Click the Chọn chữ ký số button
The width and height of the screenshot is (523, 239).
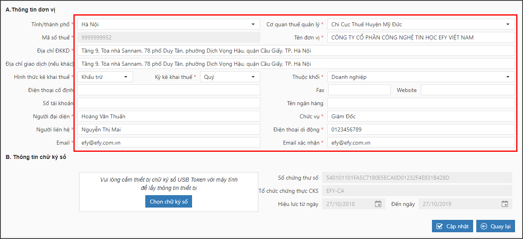(x=168, y=202)
